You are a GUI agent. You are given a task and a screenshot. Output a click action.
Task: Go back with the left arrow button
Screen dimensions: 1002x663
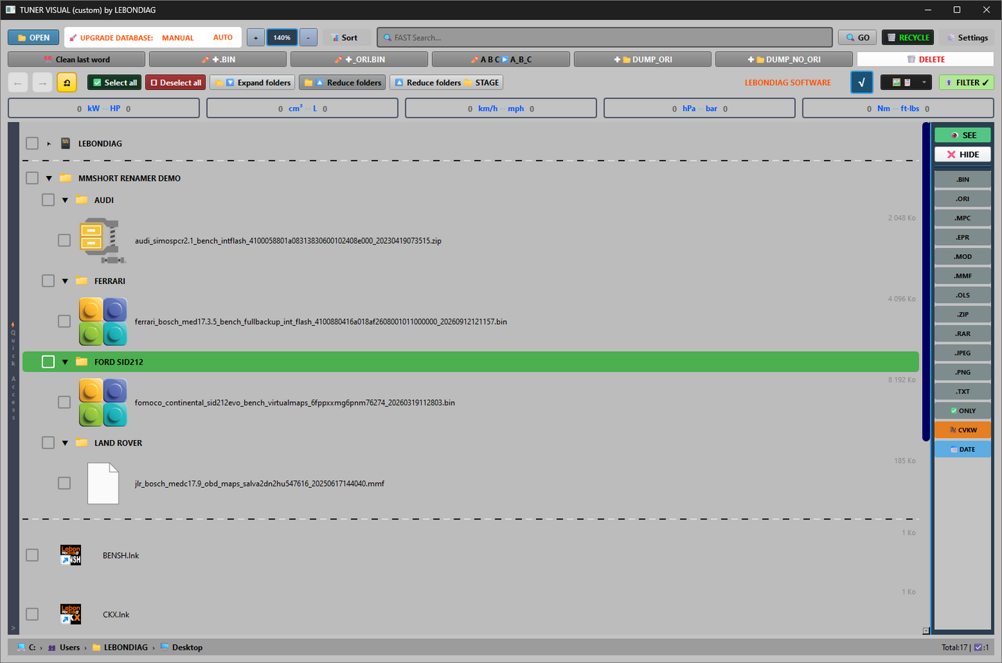click(18, 82)
